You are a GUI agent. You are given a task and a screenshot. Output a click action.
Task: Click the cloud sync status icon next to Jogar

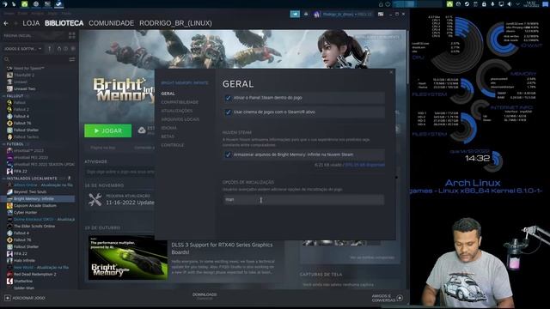[142, 130]
